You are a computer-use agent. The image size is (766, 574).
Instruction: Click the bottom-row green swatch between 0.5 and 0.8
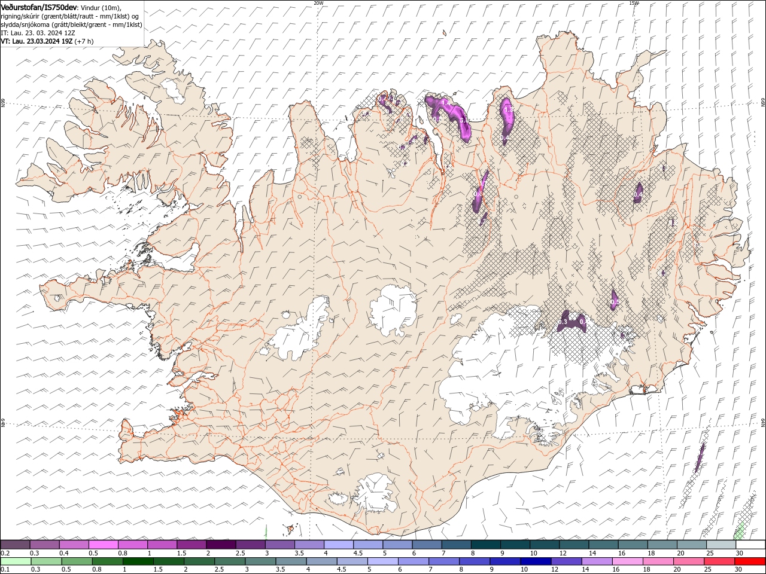(77, 561)
